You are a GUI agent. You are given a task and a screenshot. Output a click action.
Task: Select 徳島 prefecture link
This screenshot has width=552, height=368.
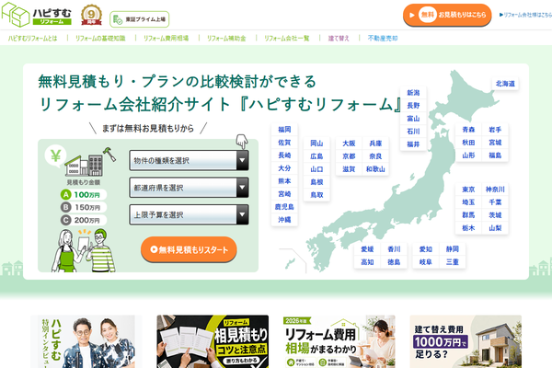[x=394, y=262]
